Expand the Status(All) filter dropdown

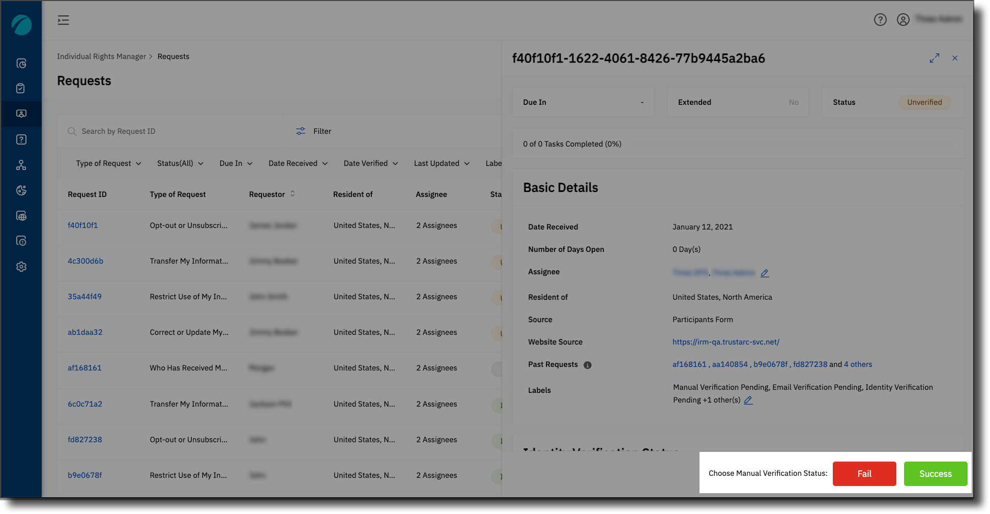click(x=180, y=163)
